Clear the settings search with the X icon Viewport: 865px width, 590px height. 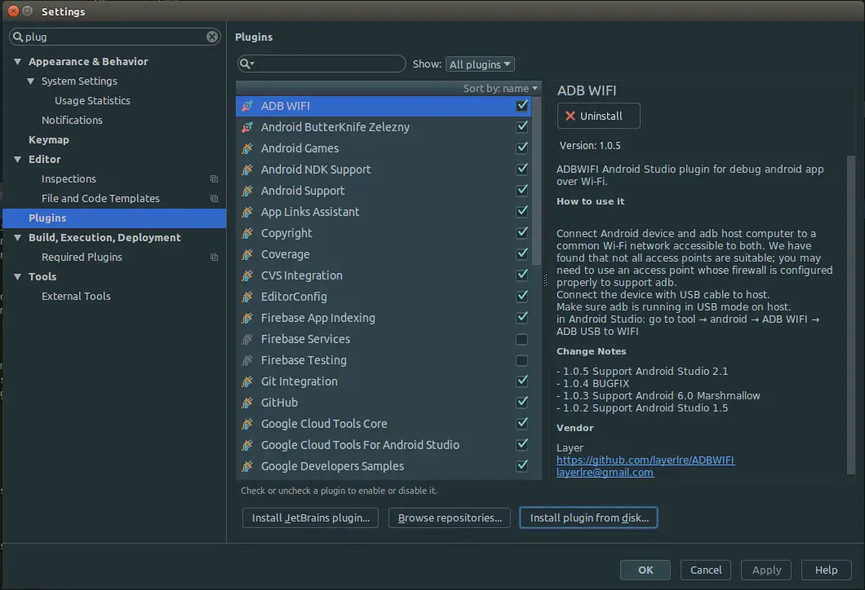pyautogui.click(x=212, y=37)
